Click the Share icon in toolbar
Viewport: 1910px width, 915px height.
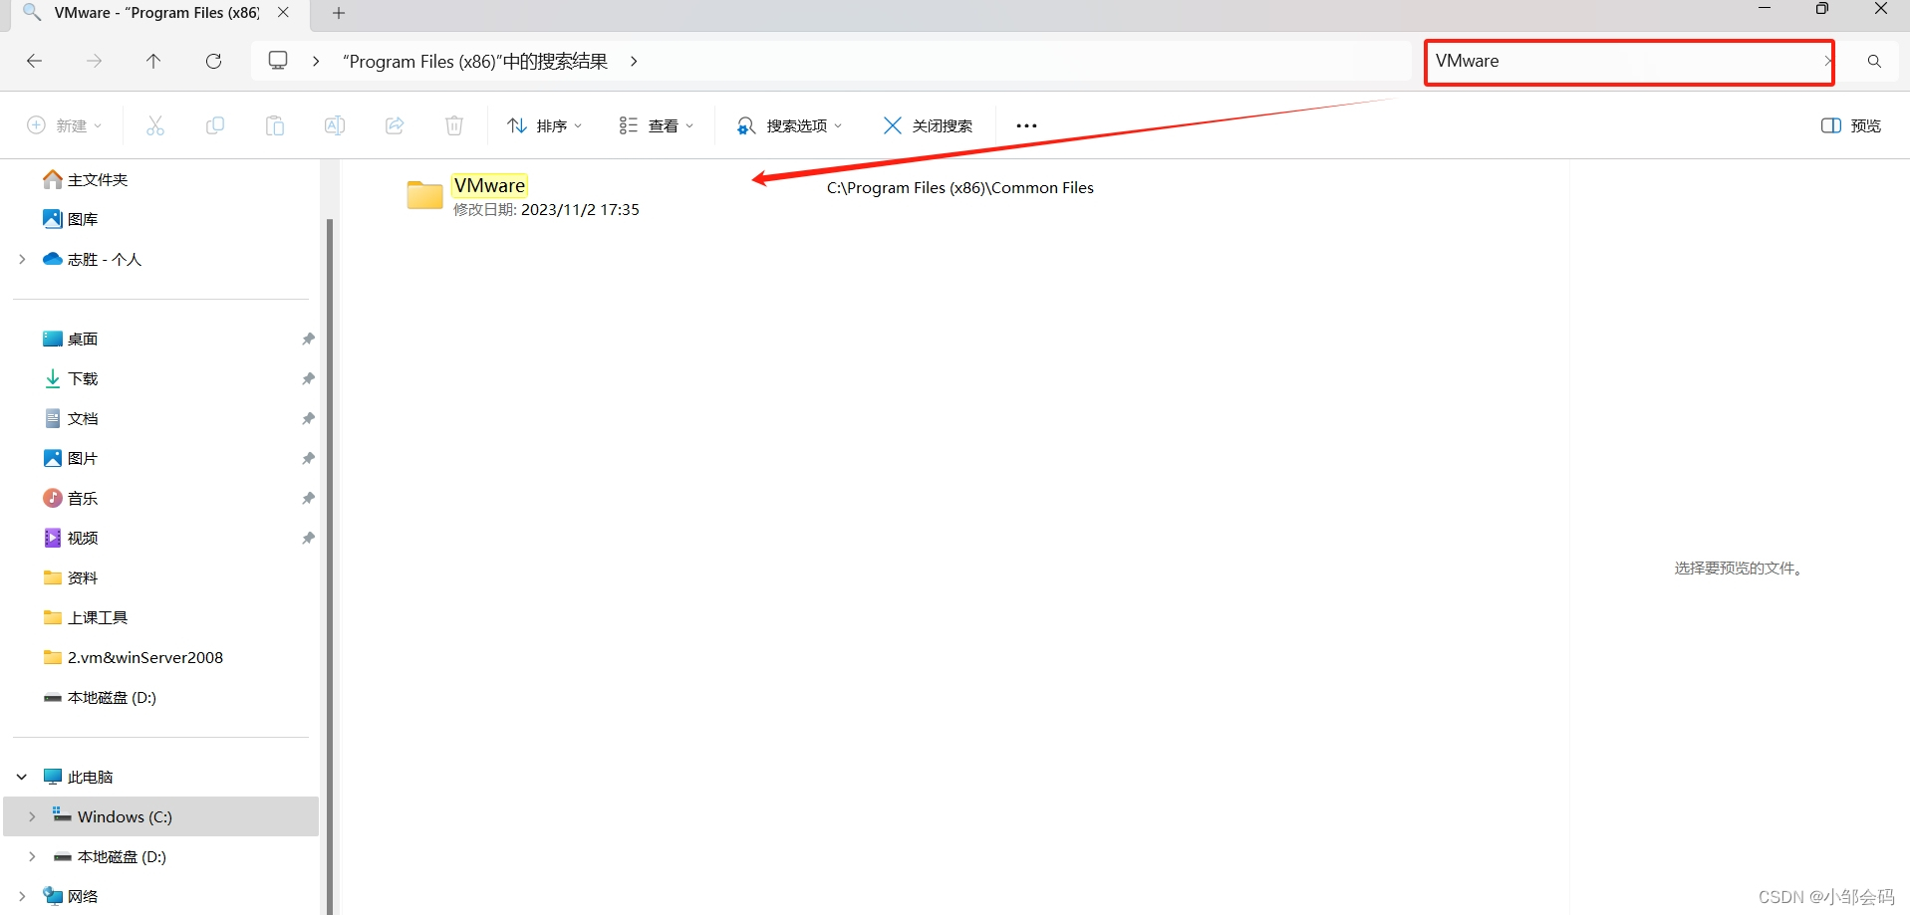(395, 125)
